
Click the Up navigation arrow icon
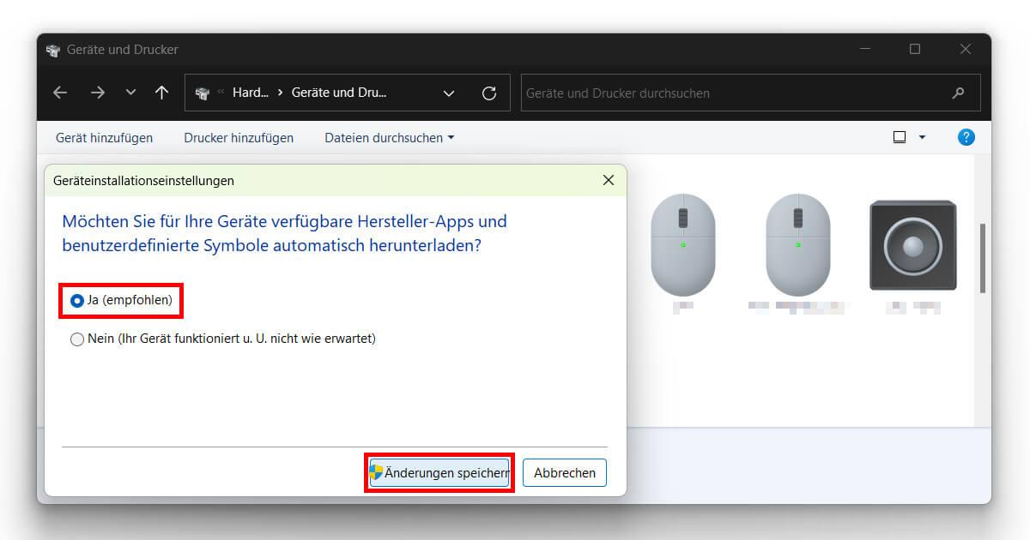[161, 93]
